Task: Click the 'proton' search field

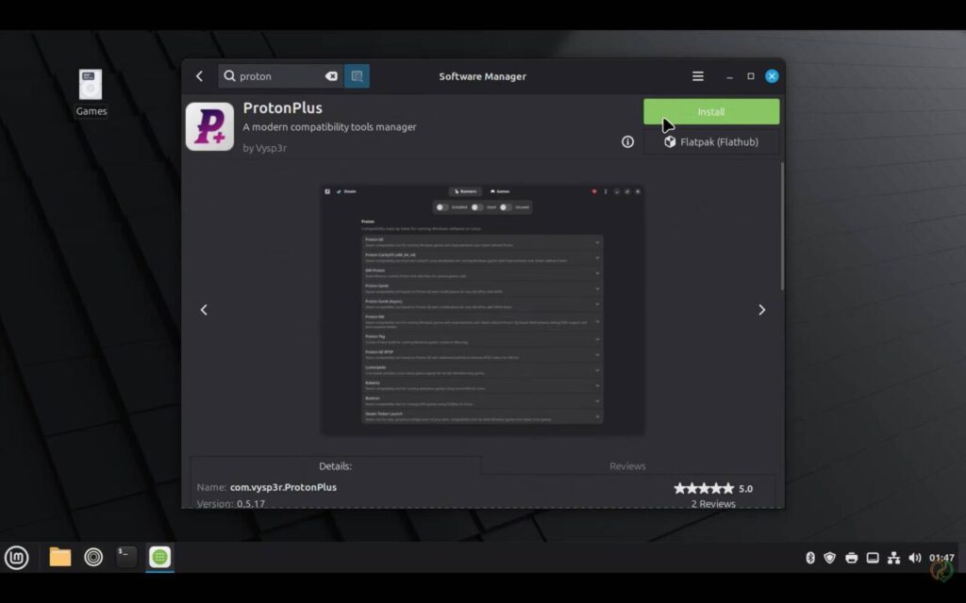Action: (x=280, y=76)
